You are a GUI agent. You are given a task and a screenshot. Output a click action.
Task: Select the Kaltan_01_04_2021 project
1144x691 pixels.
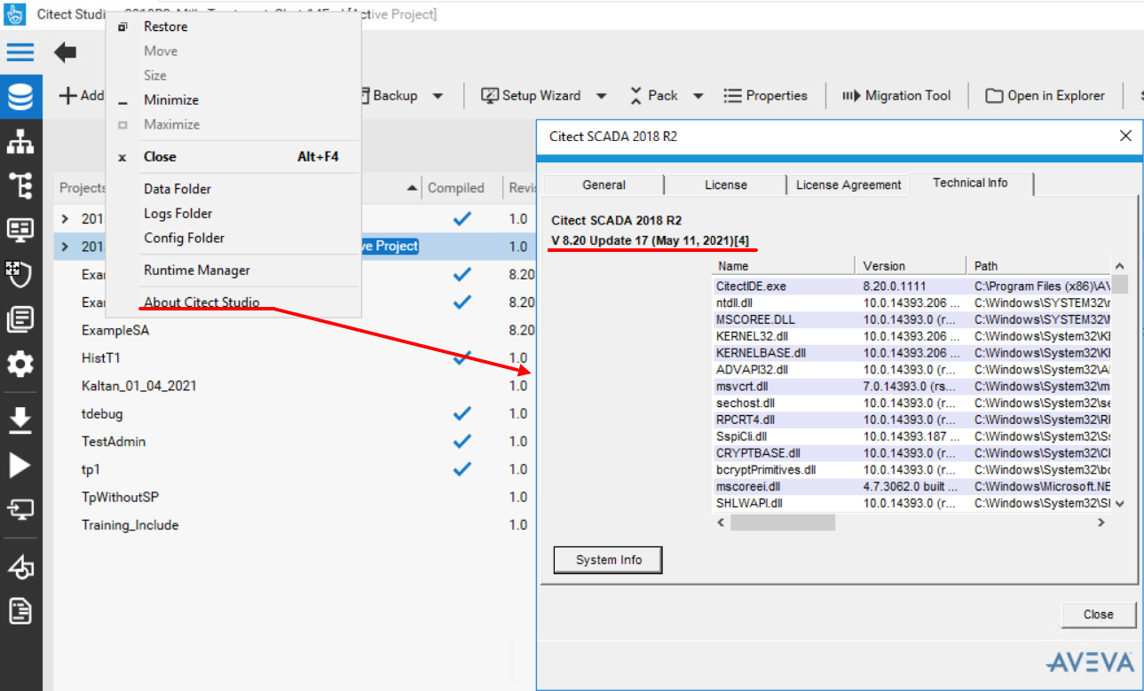pyautogui.click(x=139, y=386)
